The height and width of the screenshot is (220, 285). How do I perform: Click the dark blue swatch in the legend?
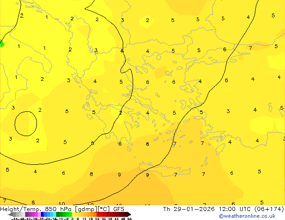(42, 214)
